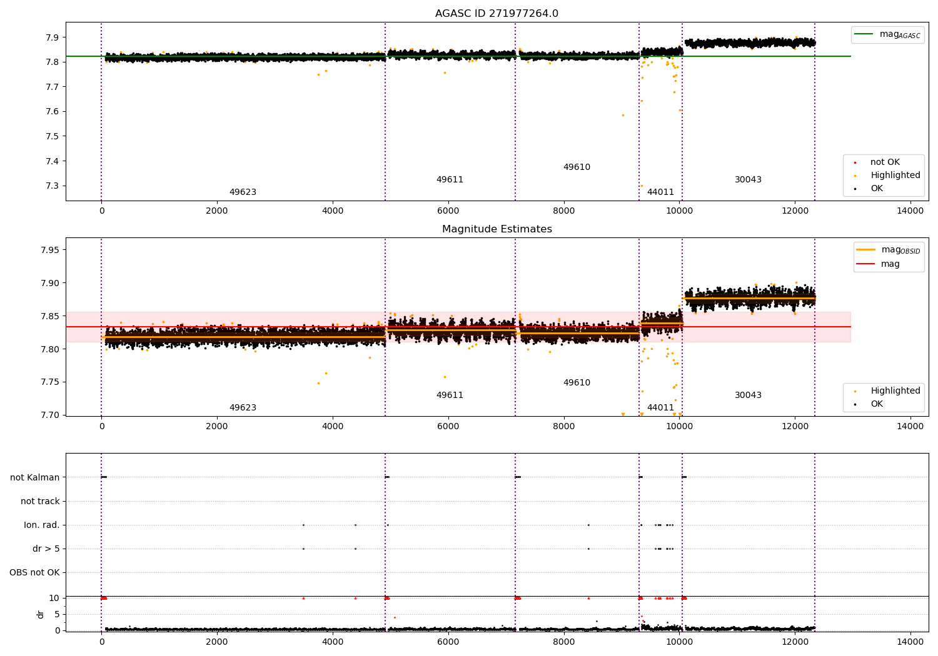Click the 6000 x-tick in middle plot
This screenshot has width=938, height=656.
coord(448,427)
